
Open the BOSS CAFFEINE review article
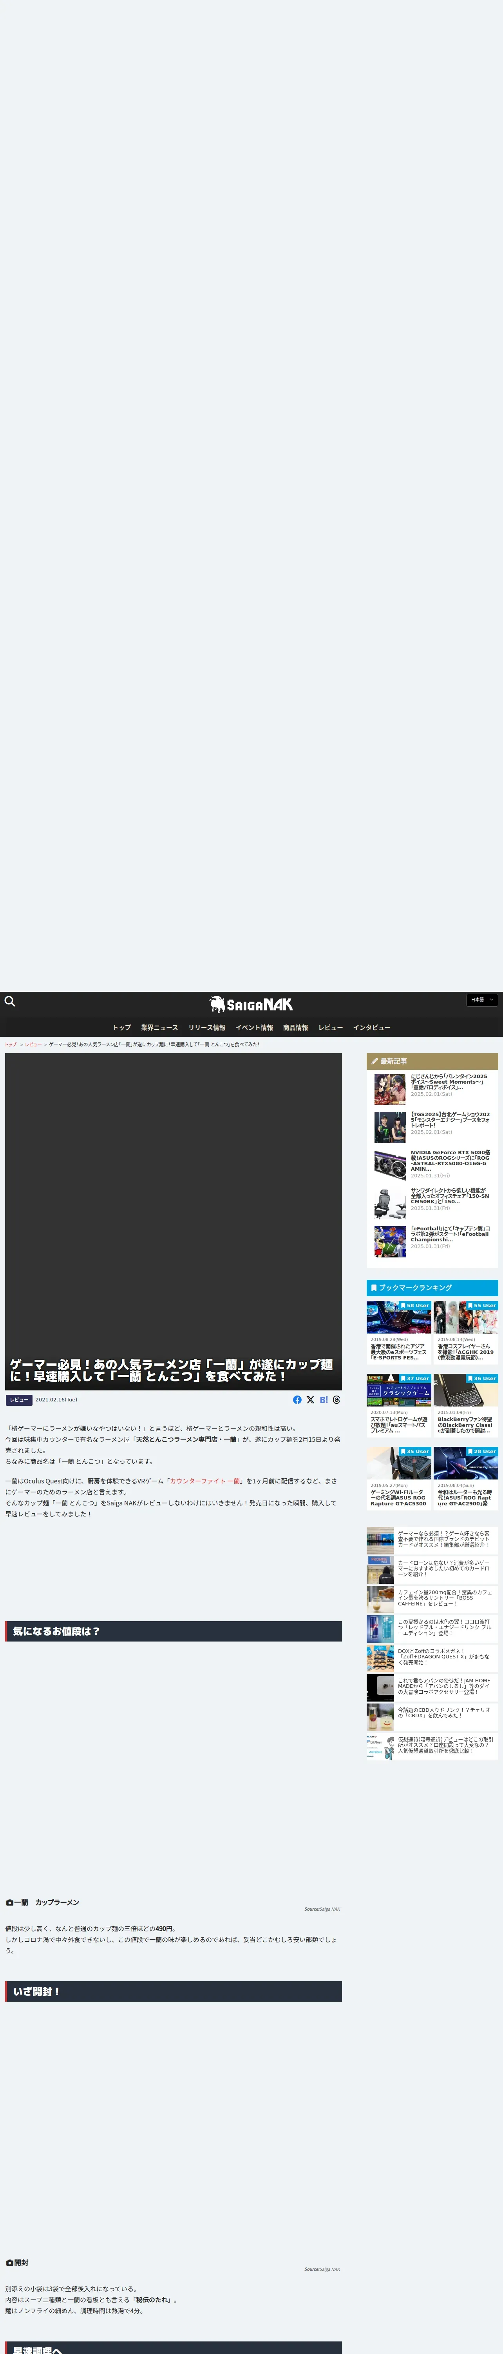tap(445, 1597)
